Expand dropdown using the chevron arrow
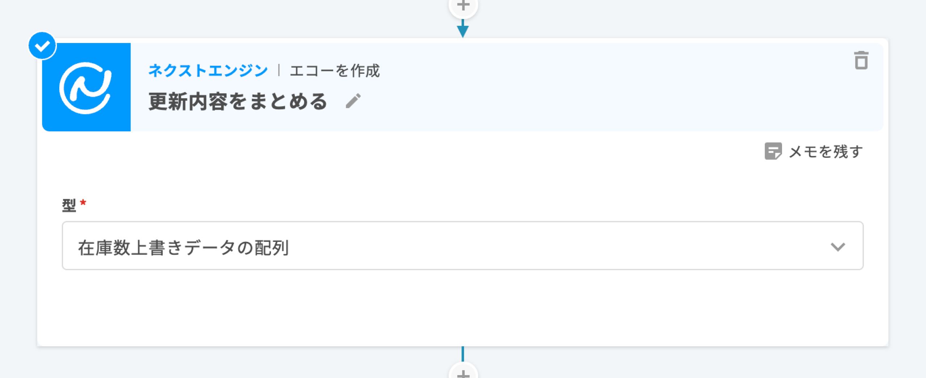 (838, 247)
